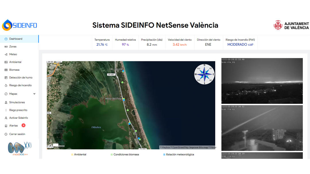Open the Dashboard menu item
The image size is (310, 174).
pos(19,39)
